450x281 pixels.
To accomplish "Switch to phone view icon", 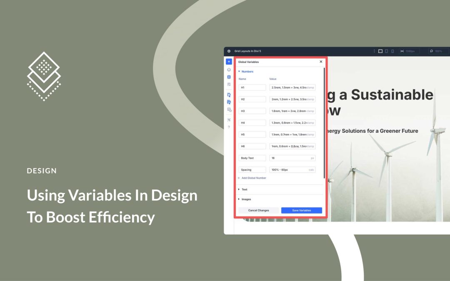I will [392, 51].
